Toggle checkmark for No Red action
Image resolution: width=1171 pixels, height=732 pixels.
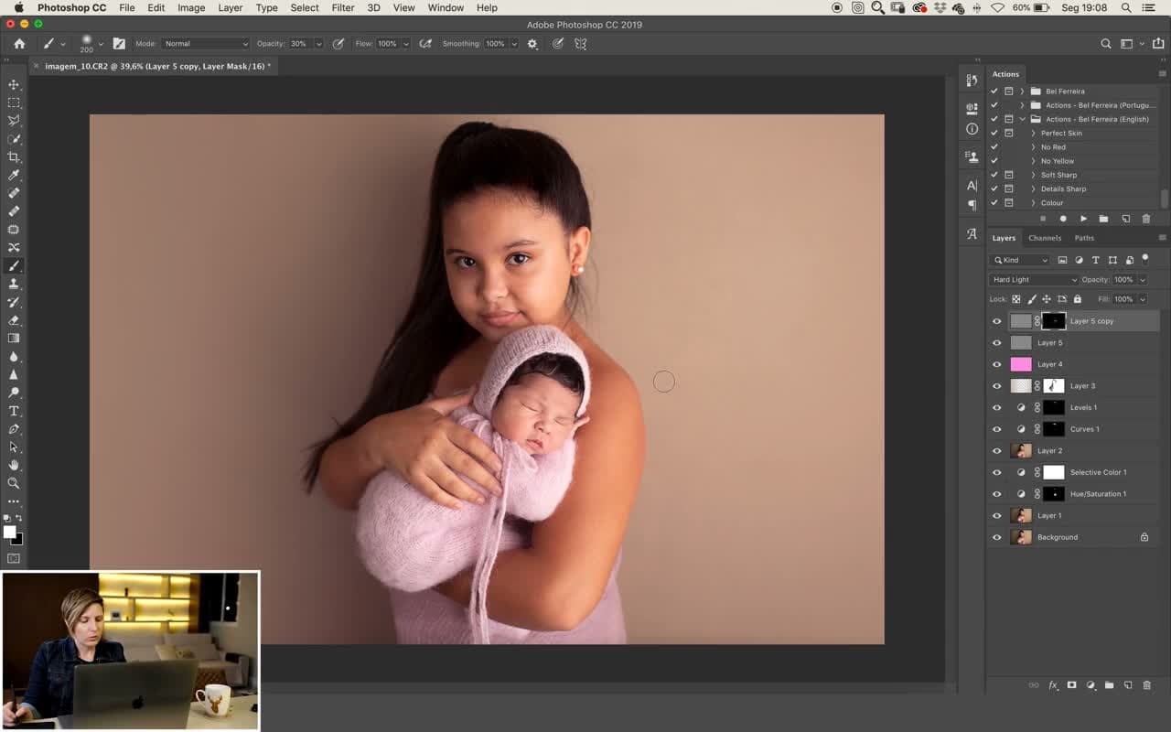click(994, 146)
